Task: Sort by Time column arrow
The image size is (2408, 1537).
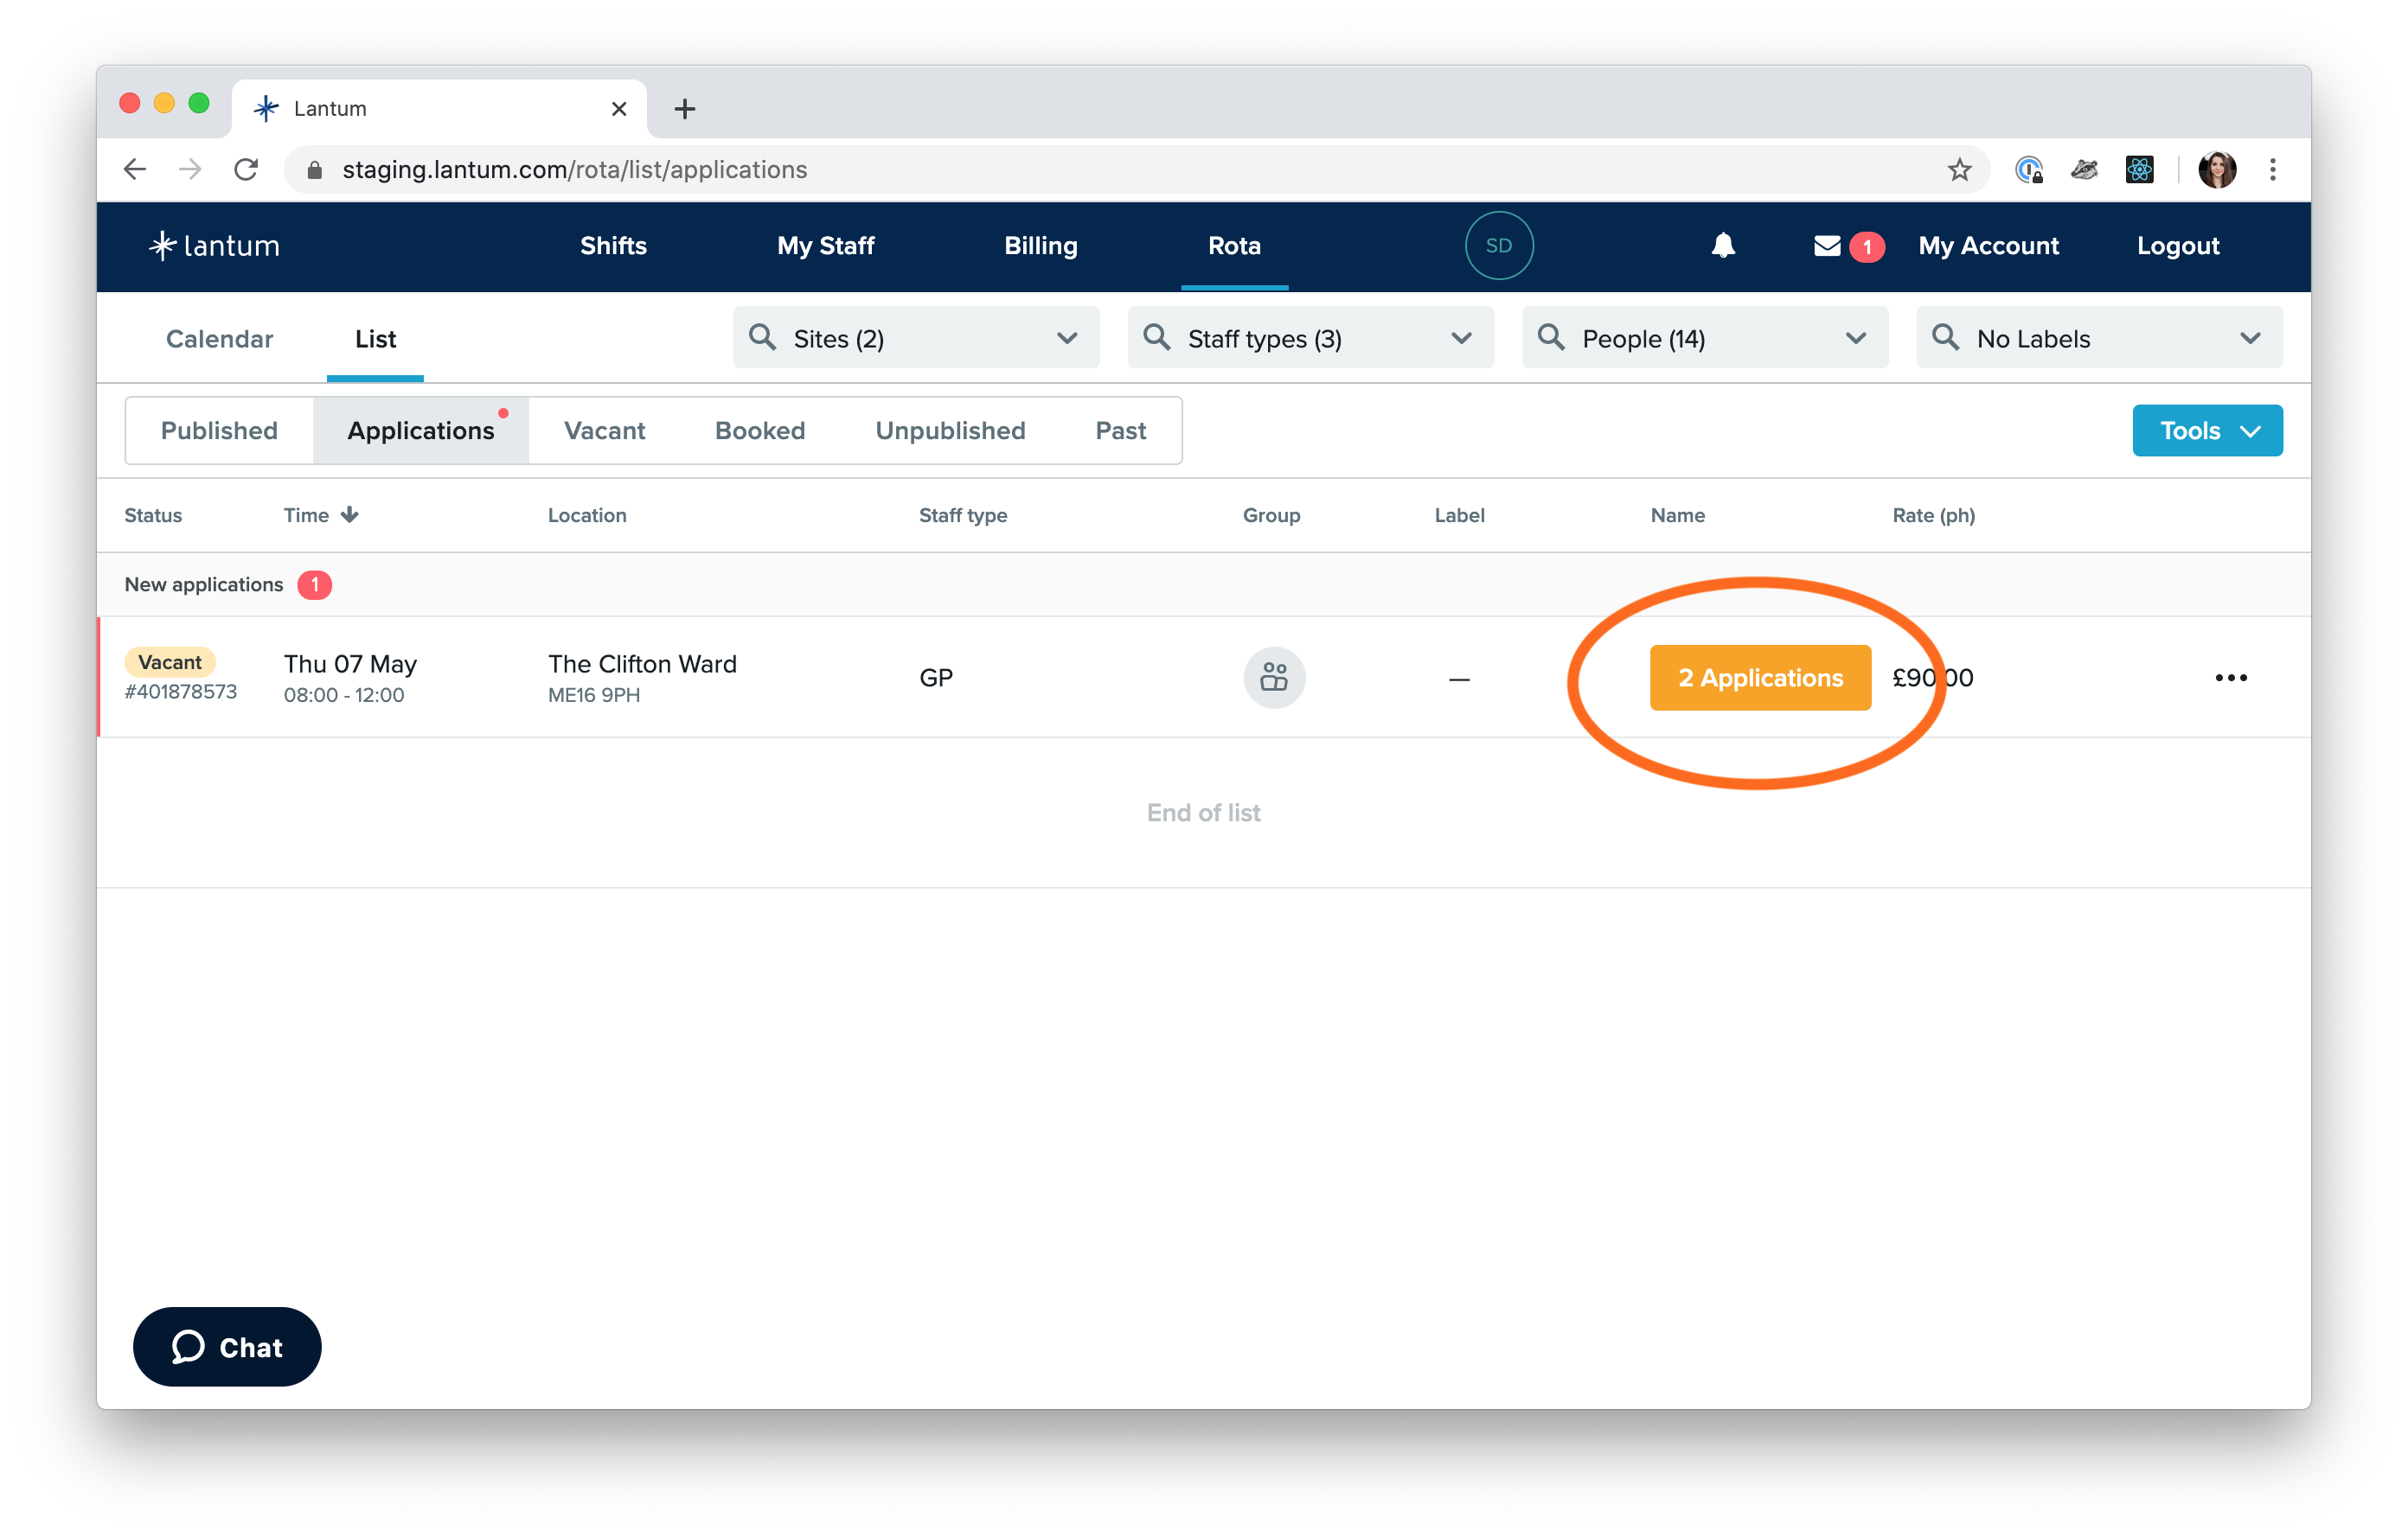Action: 349,514
